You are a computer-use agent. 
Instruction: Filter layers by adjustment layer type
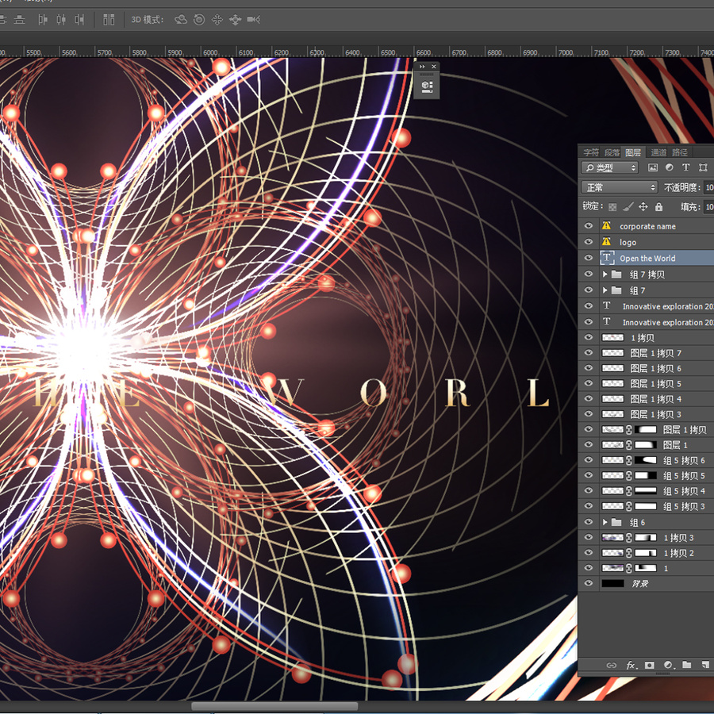coord(669,167)
